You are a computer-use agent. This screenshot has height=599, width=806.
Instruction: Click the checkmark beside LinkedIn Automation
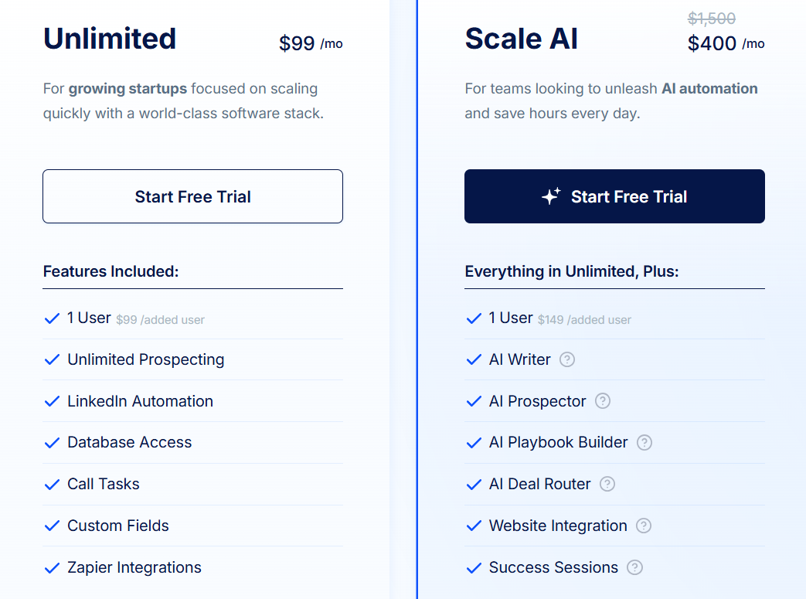[52, 401]
